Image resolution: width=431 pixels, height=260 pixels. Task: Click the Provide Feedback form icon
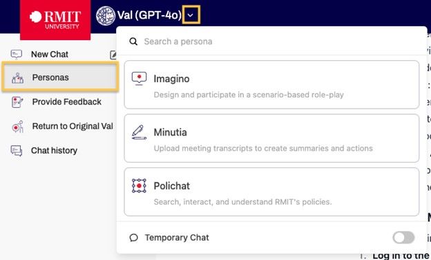click(x=17, y=102)
